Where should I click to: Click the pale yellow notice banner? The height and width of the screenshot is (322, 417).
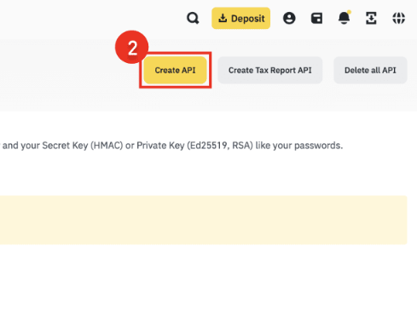[x=204, y=220]
